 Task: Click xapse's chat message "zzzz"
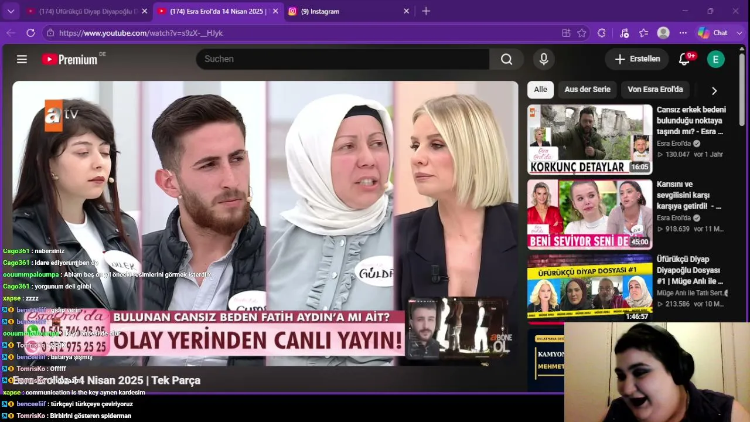click(x=32, y=298)
